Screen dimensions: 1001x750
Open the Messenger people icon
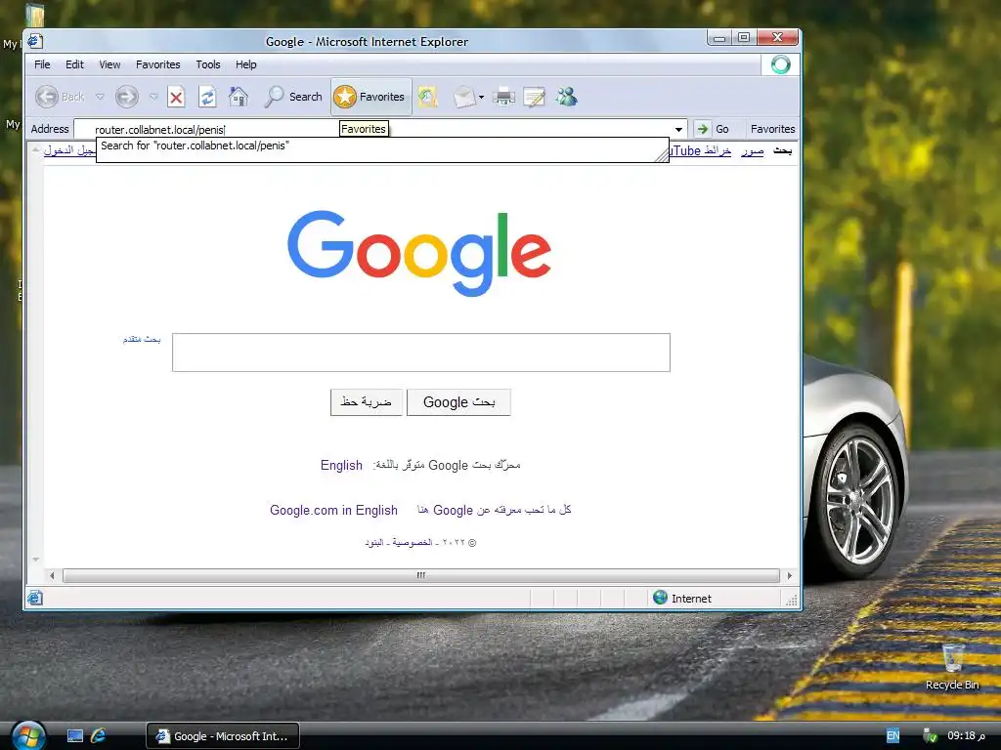click(x=566, y=97)
